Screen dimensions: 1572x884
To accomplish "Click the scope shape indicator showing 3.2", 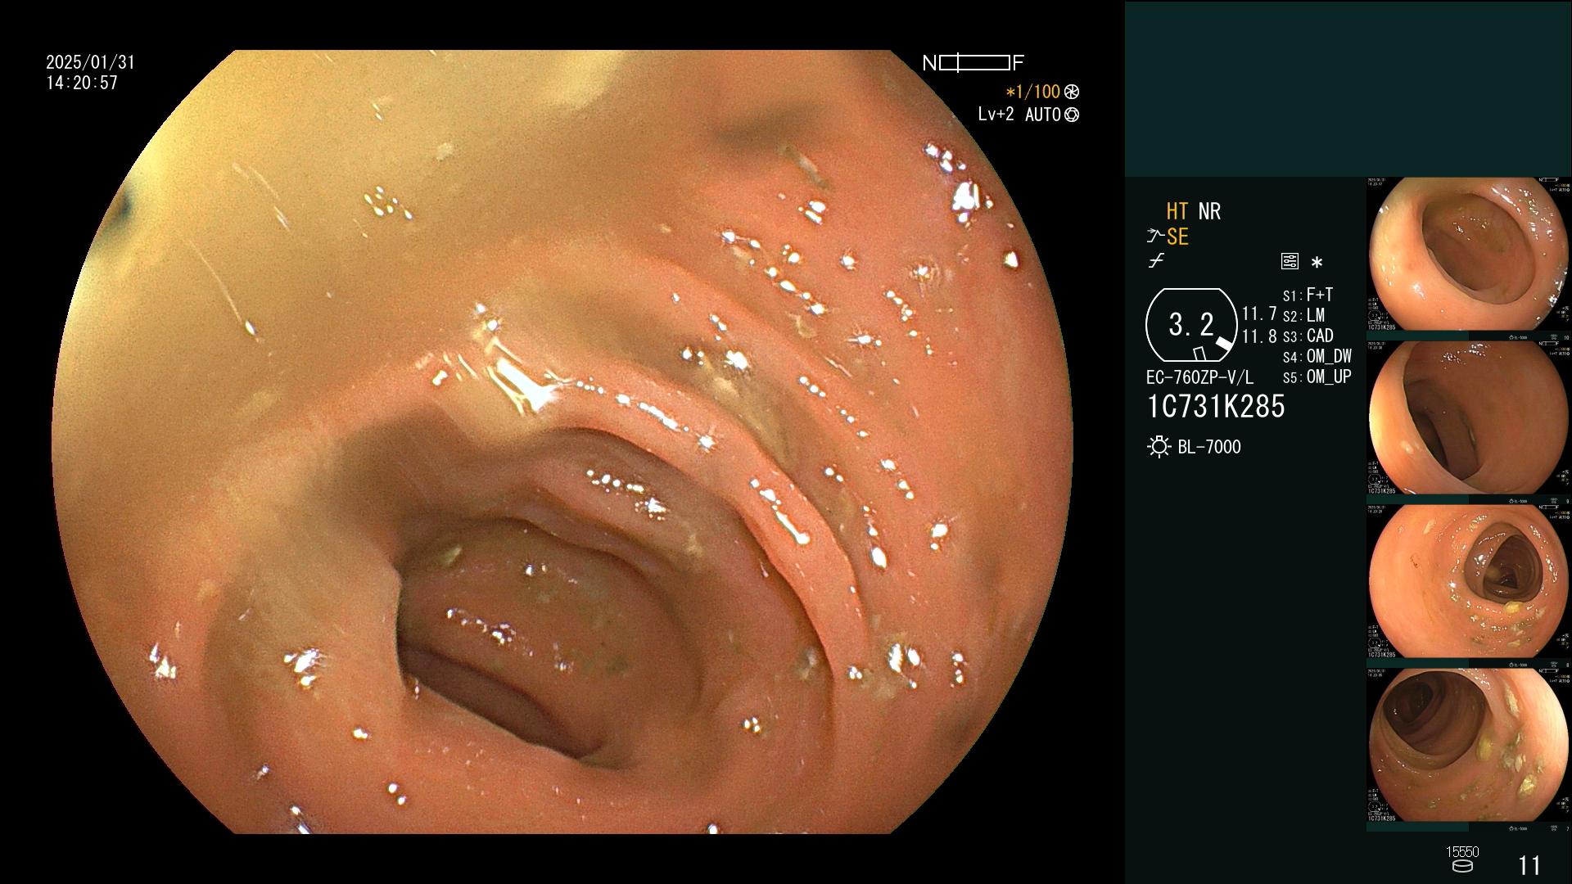I will 1191,325.
